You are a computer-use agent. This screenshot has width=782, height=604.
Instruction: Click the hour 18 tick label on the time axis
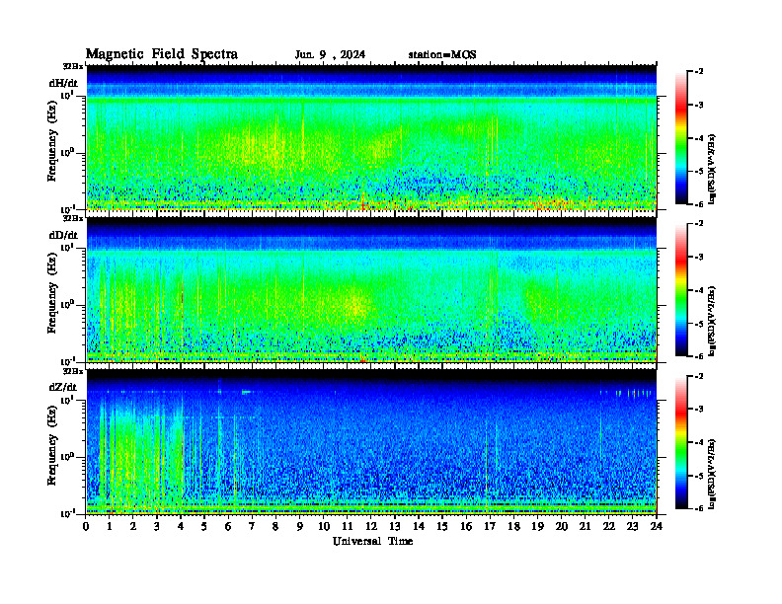point(513,526)
